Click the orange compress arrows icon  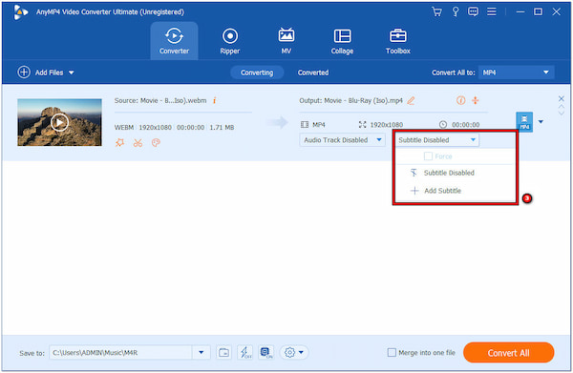coord(475,100)
